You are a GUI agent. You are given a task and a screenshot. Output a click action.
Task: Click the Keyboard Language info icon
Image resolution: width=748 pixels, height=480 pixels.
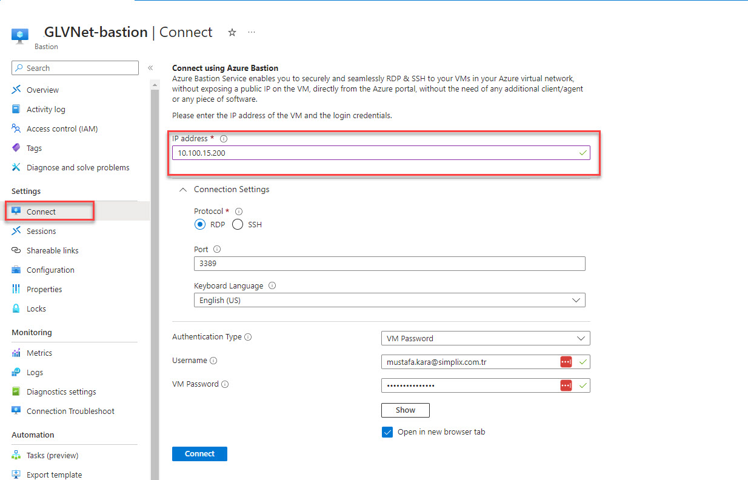(x=272, y=286)
